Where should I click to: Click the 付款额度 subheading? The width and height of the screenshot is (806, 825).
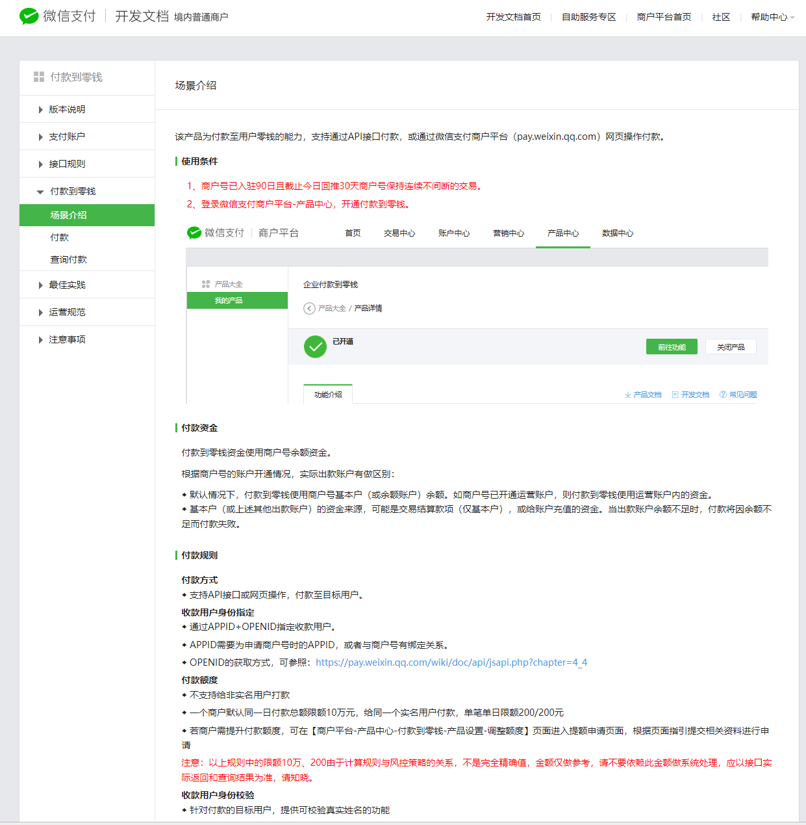tap(199, 680)
